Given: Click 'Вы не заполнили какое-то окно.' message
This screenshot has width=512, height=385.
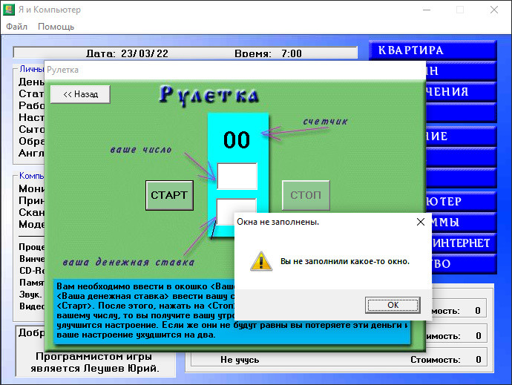Looking at the screenshot, I should click(x=345, y=261).
